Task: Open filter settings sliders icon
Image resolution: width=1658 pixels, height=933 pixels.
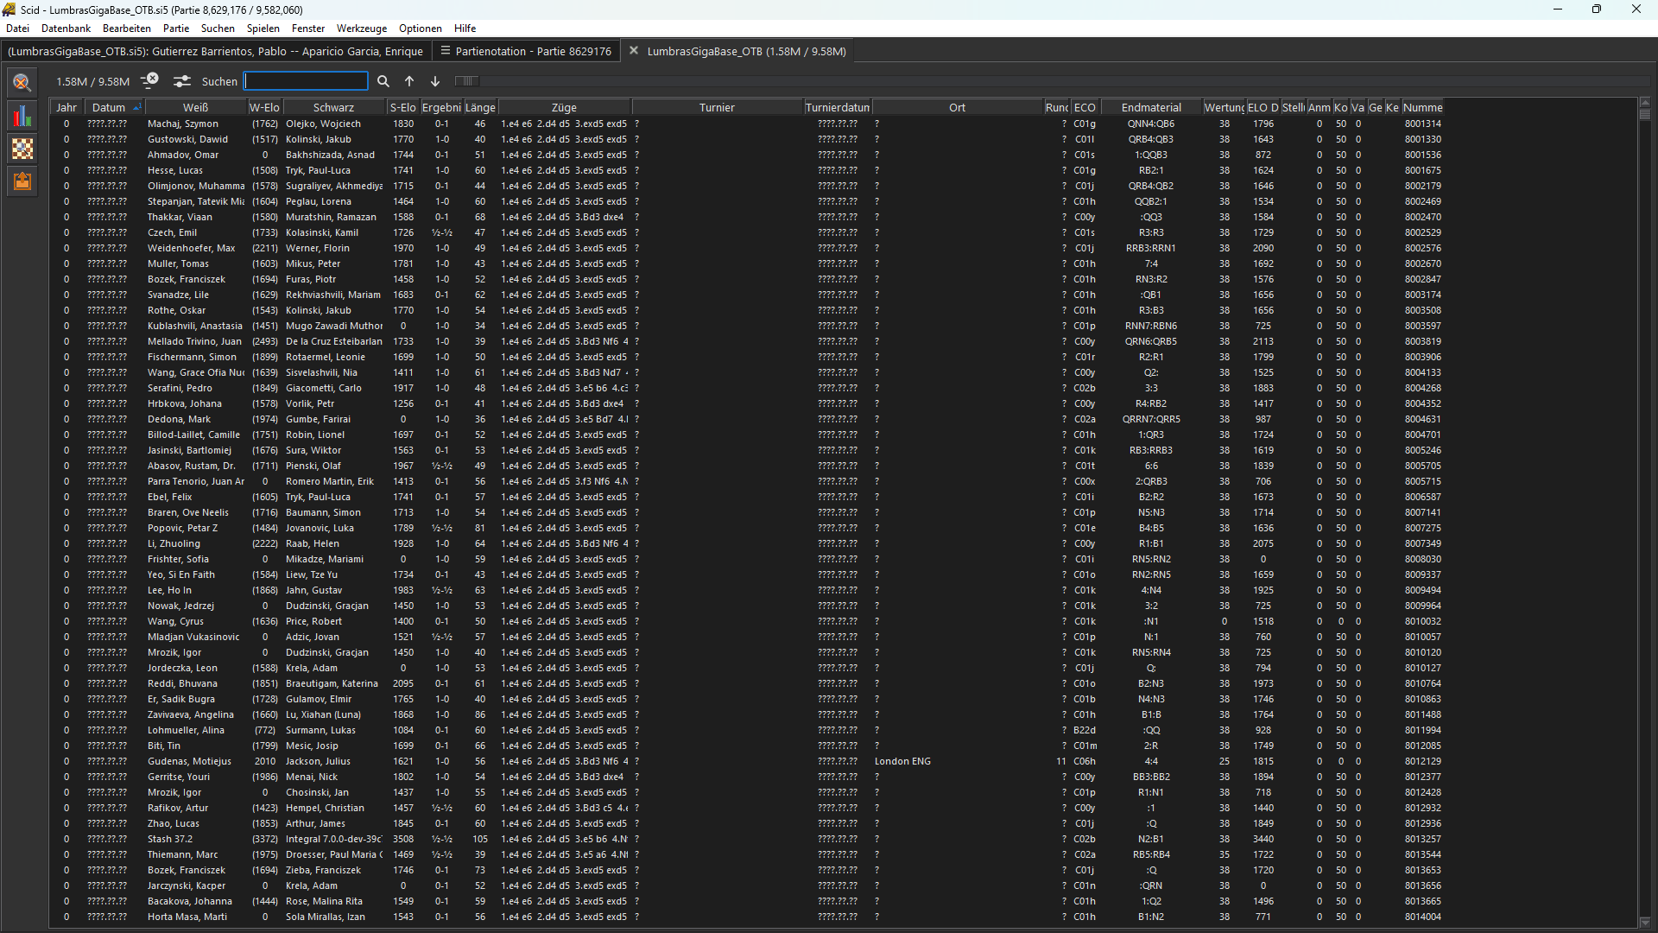Action: pyautogui.click(x=181, y=81)
